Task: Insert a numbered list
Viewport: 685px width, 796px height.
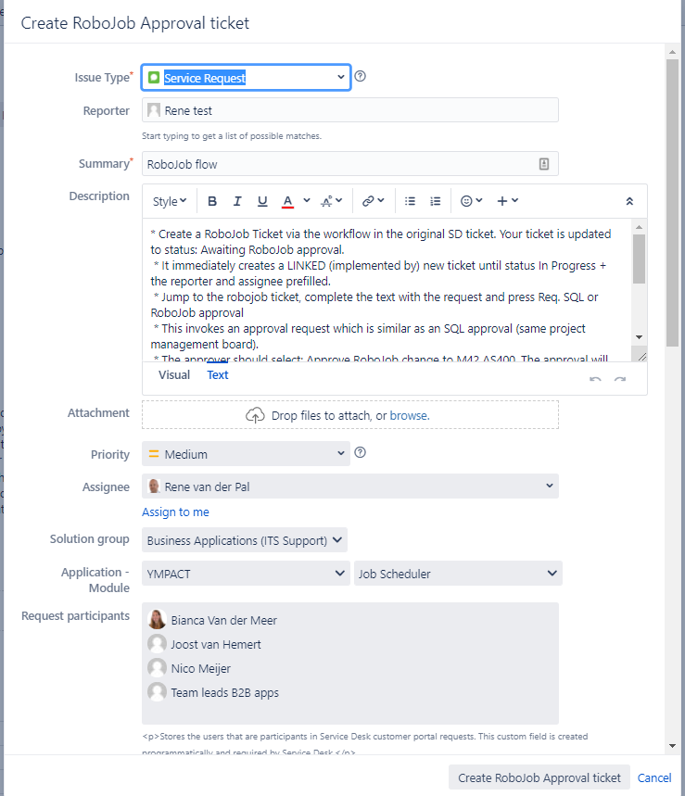Action: (x=435, y=201)
